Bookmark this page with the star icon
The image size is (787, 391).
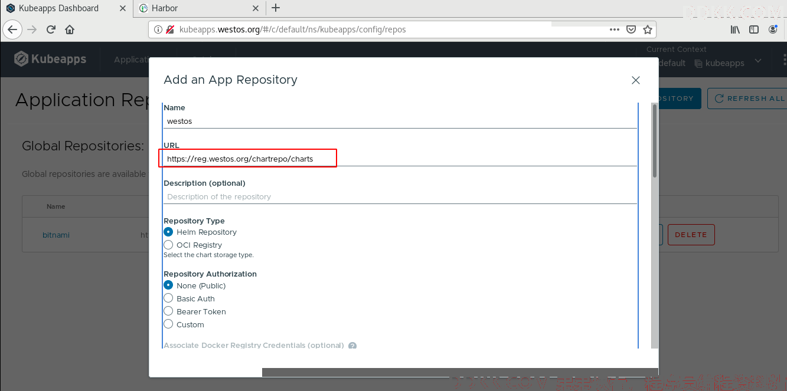coord(648,29)
